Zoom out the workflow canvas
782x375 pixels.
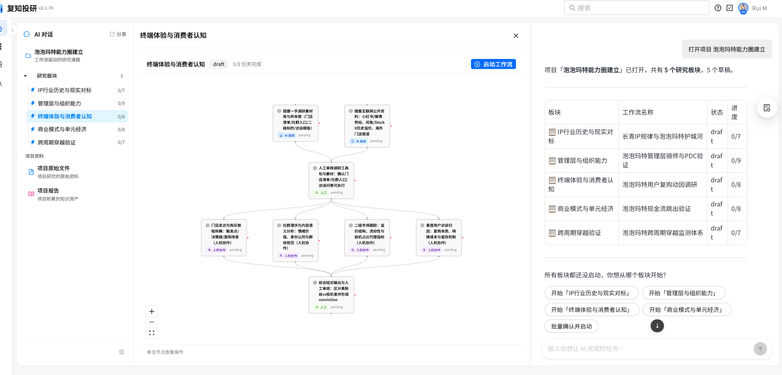[152, 322]
